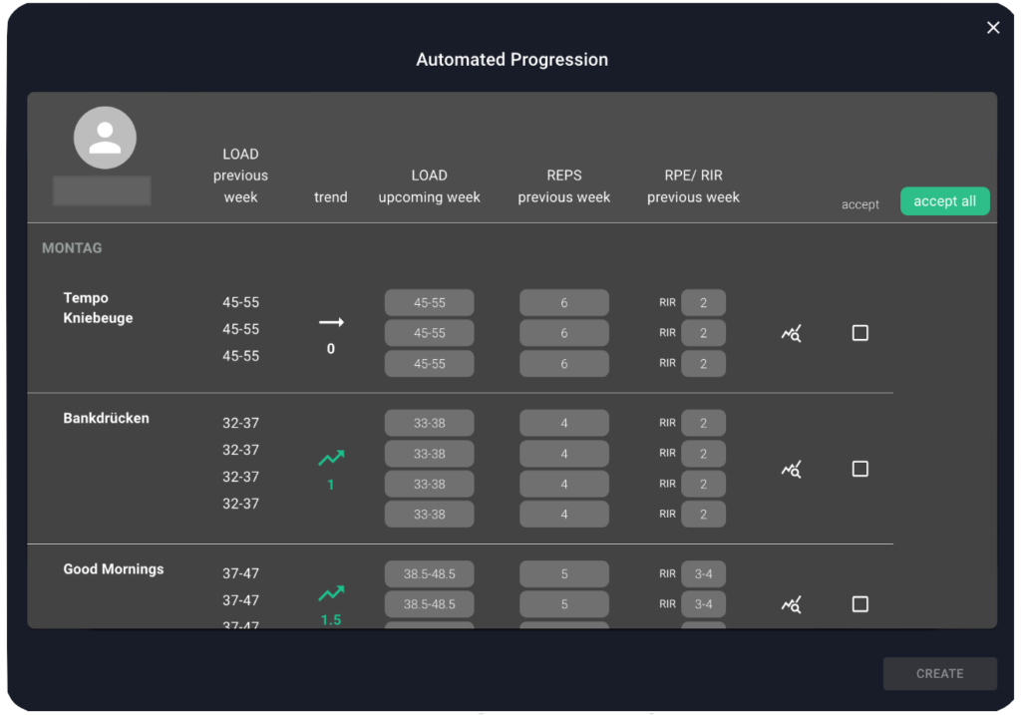Click the CREATE button
This screenshot has height=715, width=1021.
pos(939,674)
